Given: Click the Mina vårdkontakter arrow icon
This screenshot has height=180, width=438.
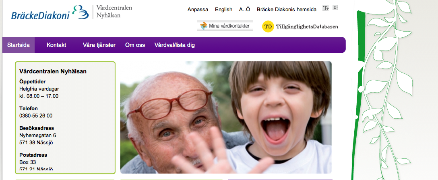Looking at the screenshot, I should coord(204,26).
